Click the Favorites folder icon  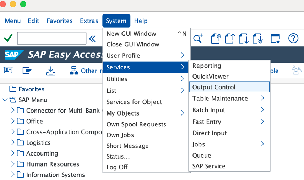tap(13, 89)
